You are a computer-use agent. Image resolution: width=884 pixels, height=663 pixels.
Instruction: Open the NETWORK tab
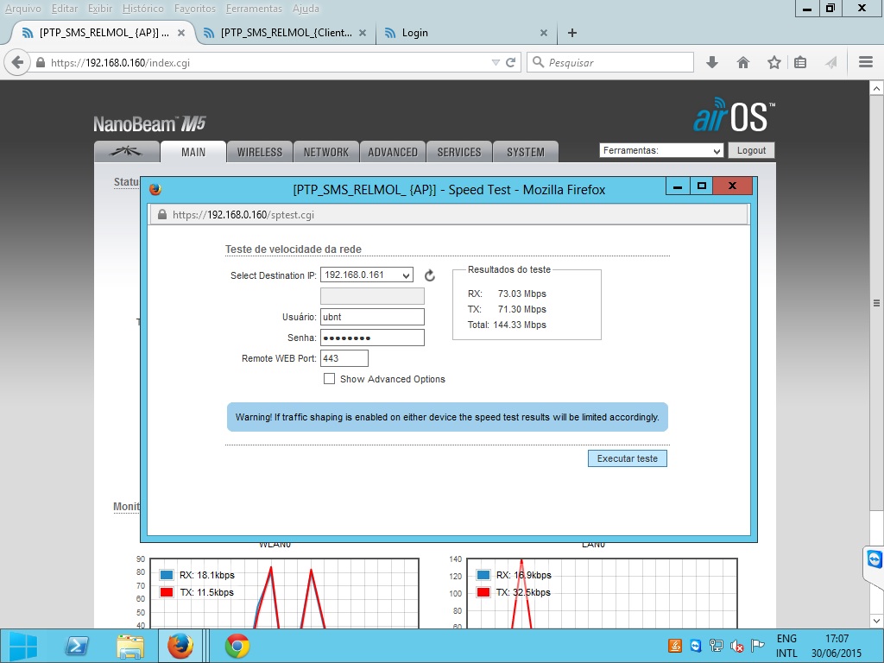[x=325, y=152]
